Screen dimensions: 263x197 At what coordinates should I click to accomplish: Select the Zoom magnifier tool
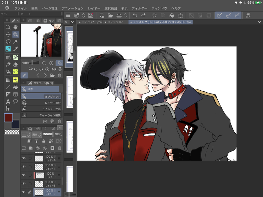click(x=8, y=27)
